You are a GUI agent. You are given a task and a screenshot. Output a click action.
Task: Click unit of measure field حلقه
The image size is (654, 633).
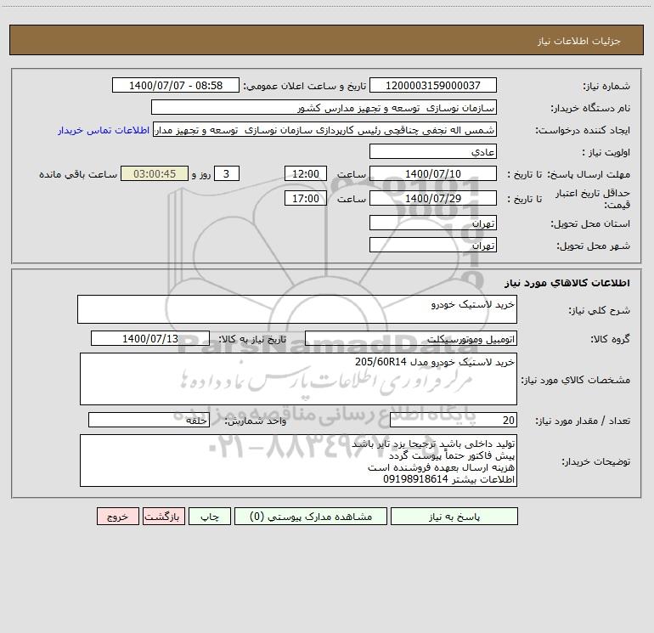tap(149, 420)
